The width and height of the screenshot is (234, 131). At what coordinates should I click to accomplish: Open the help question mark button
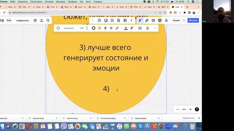[x=197, y=109]
